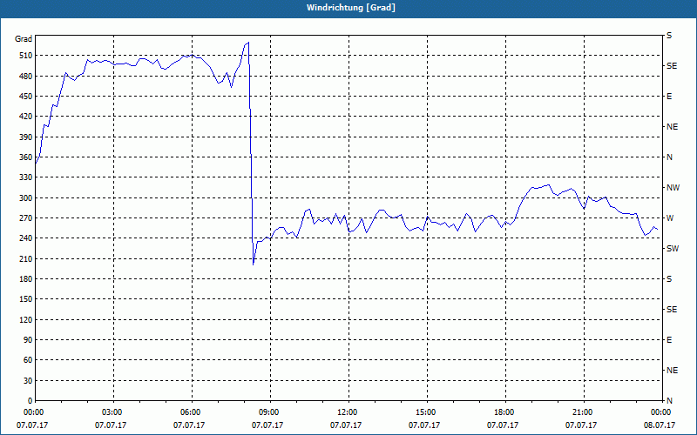The width and height of the screenshot is (697, 435).
Task: Select the 90 value on the degree axis
Action: [x=27, y=340]
